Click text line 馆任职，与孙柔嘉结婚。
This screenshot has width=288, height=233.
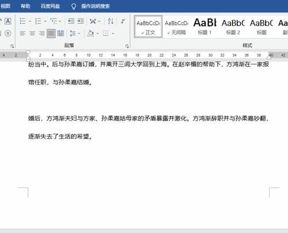(x=60, y=83)
